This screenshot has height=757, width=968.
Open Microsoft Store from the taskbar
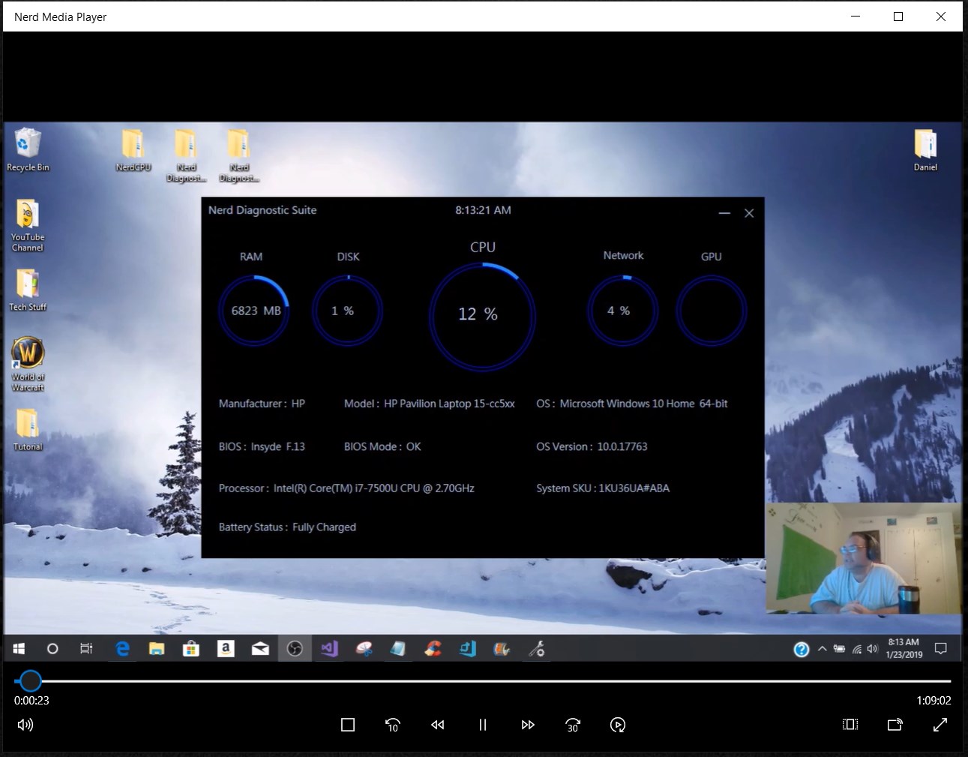coord(191,648)
